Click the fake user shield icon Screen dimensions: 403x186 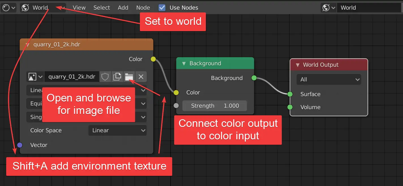(105, 77)
